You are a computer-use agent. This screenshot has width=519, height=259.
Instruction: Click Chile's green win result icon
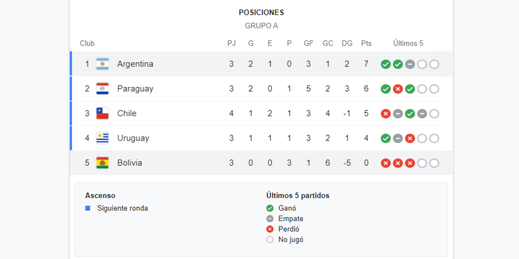(x=410, y=114)
